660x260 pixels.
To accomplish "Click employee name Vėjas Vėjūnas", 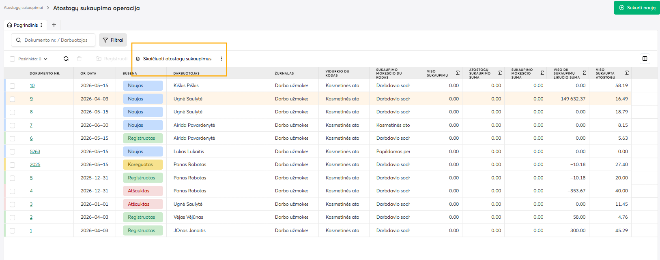I will [x=188, y=217].
